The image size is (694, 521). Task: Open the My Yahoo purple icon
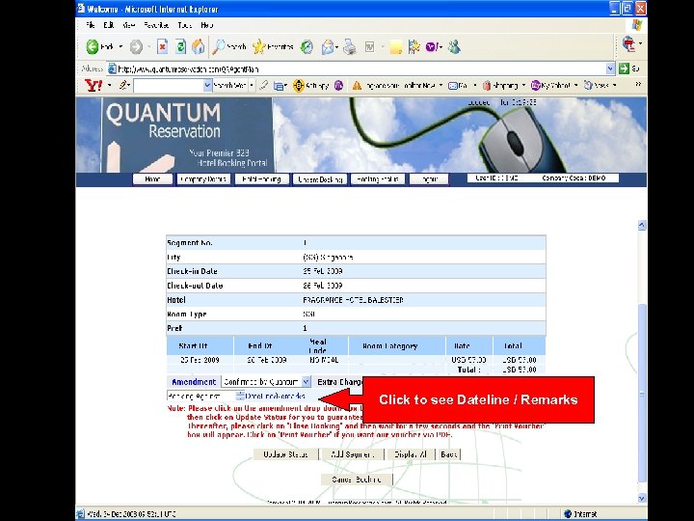[x=536, y=85]
